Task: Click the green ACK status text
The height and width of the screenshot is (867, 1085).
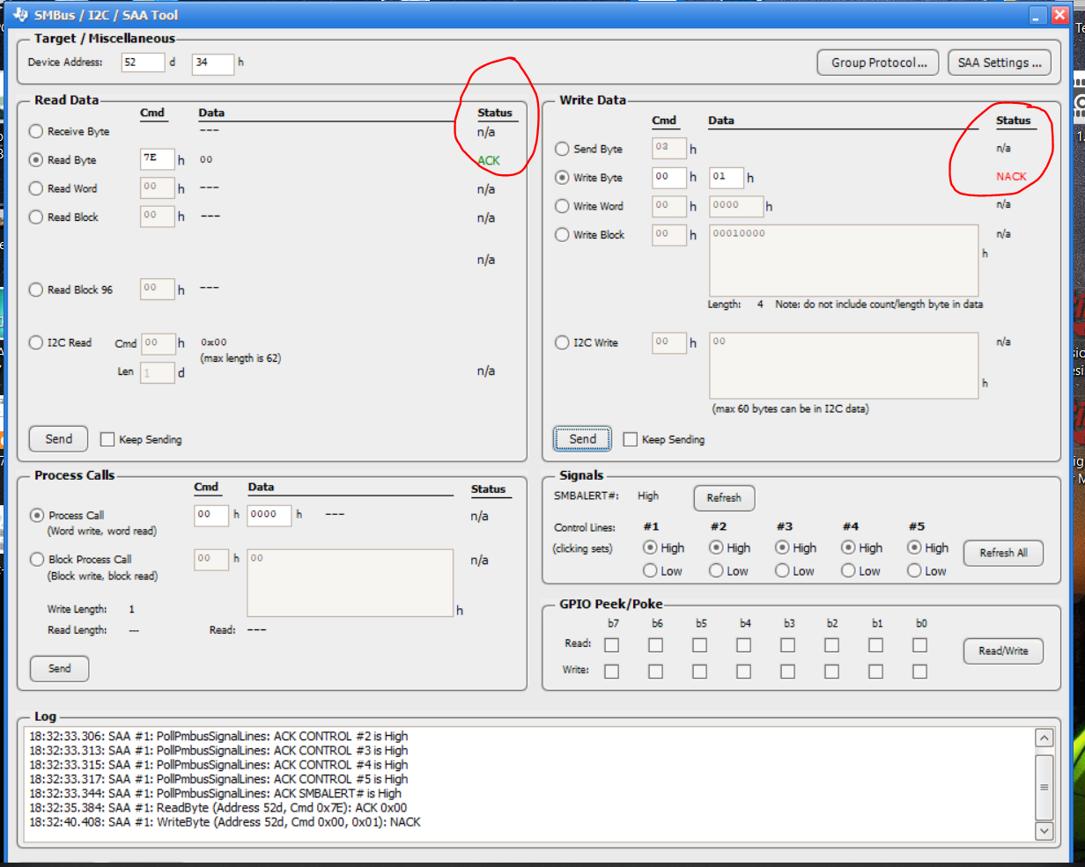Action: click(489, 160)
